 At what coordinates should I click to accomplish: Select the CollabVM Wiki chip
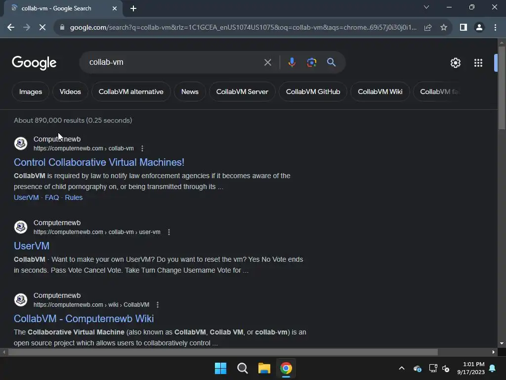click(380, 92)
